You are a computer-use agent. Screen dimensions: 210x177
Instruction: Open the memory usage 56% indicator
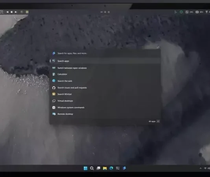pos(199,12)
